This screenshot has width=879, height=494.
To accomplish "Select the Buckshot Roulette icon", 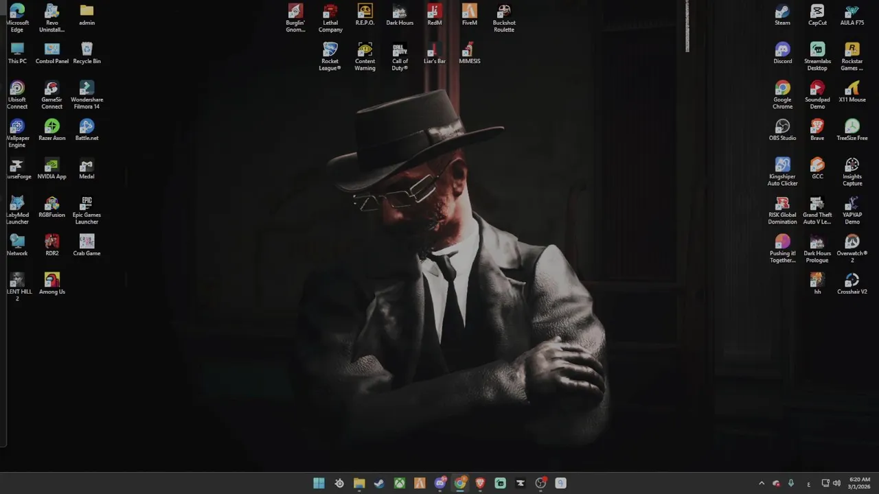I will coord(504,19).
